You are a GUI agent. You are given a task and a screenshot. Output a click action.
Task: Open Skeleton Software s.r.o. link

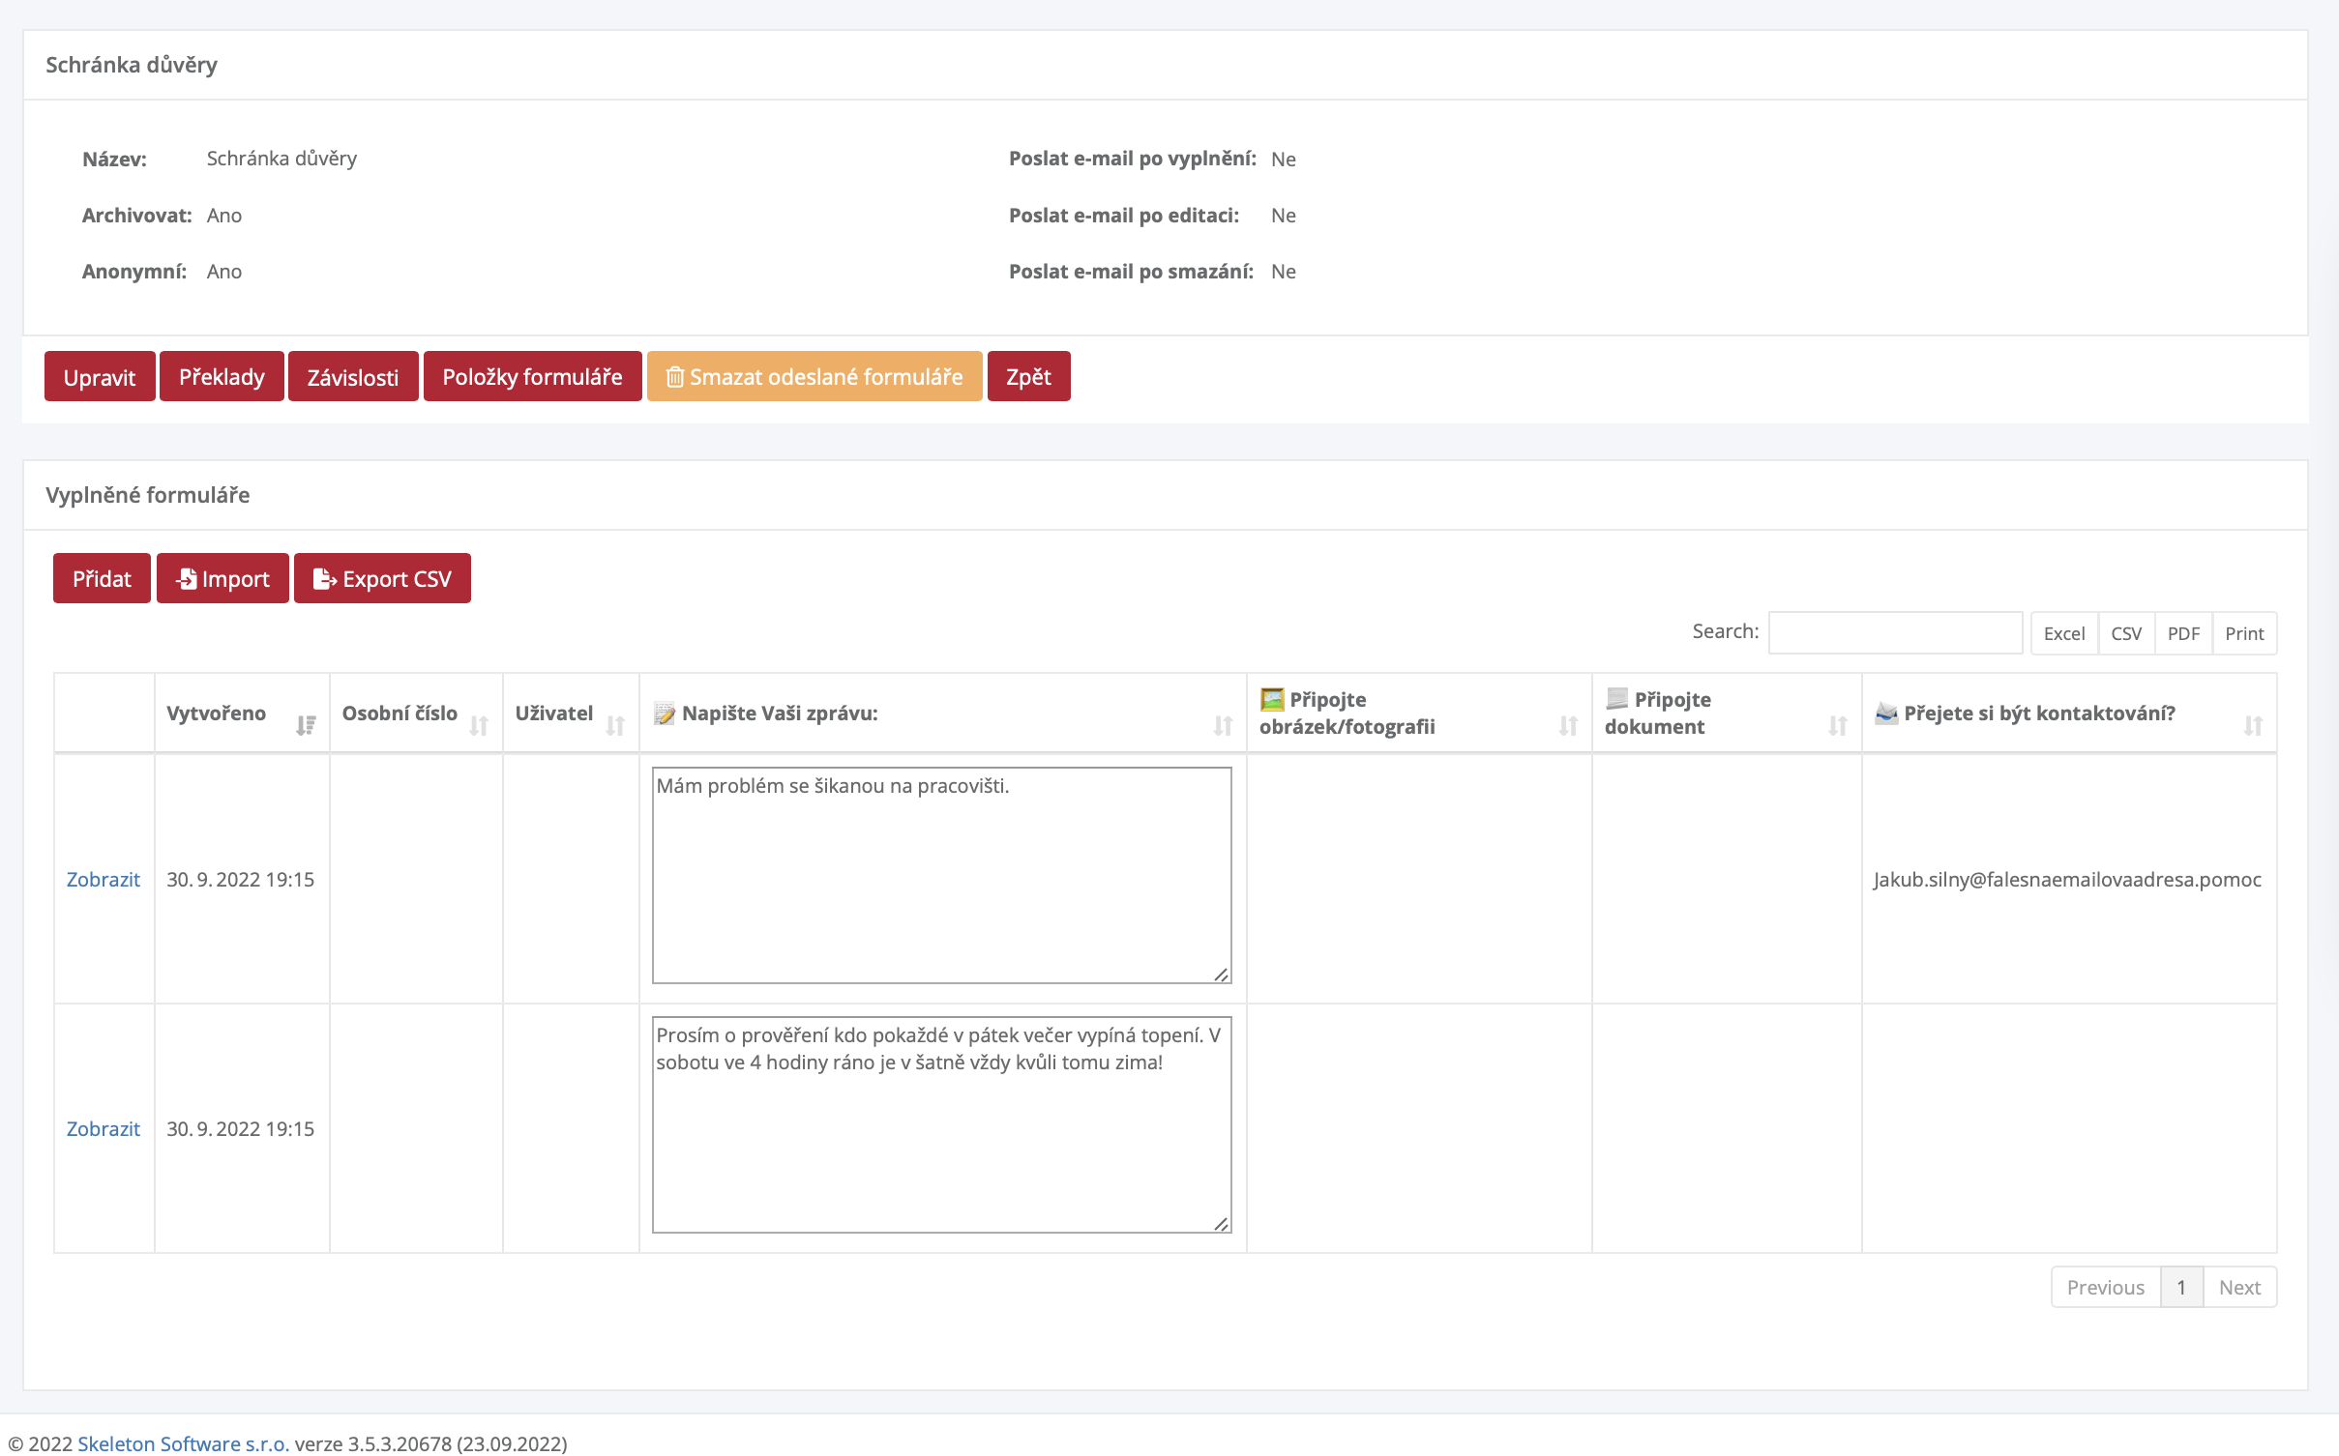tap(183, 1443)
